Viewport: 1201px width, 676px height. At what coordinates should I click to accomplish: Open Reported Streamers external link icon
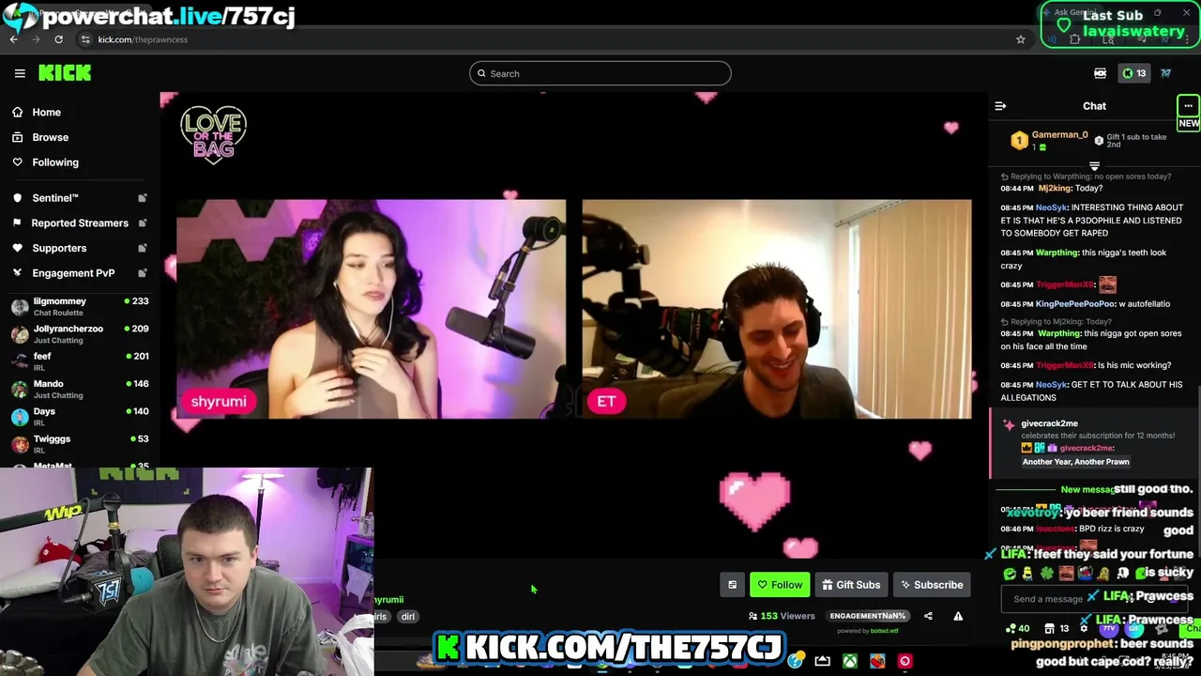tap(143, 223)
